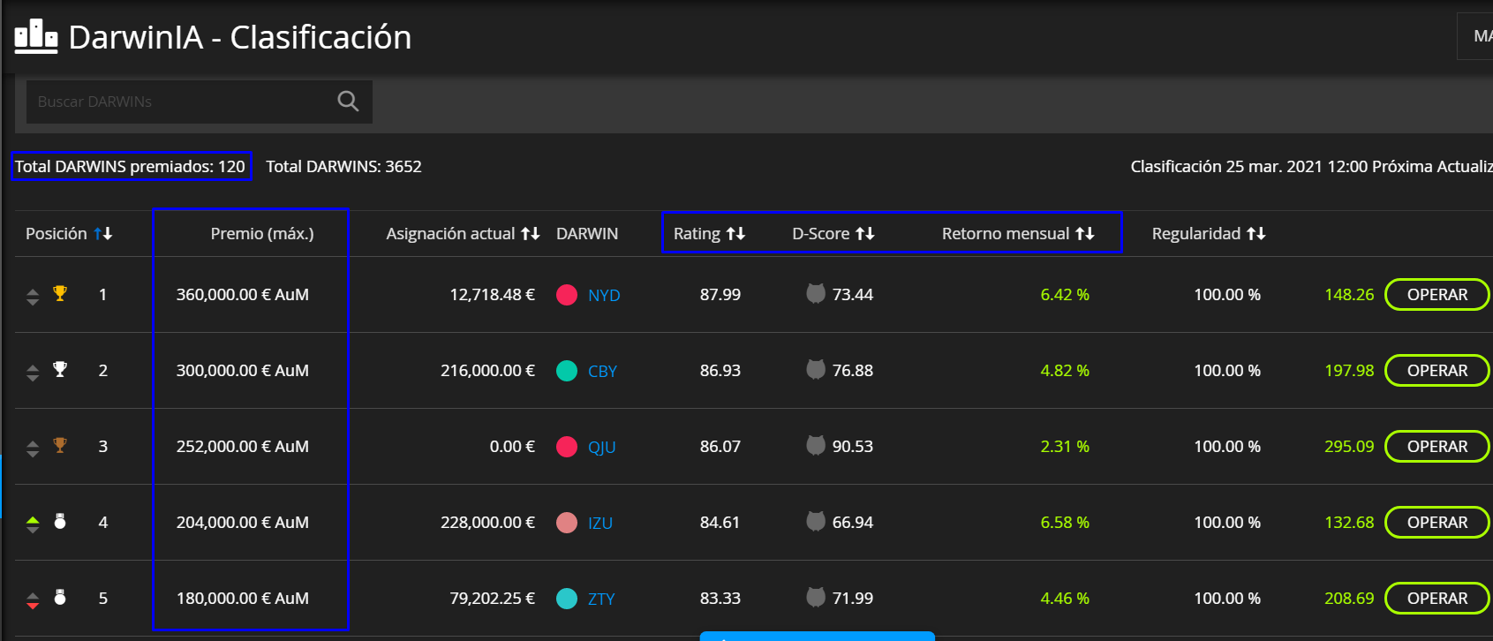Click the D-Score badge icon for NYD
The height and width of the screenshot is (641, 1493).
(816, 294)
